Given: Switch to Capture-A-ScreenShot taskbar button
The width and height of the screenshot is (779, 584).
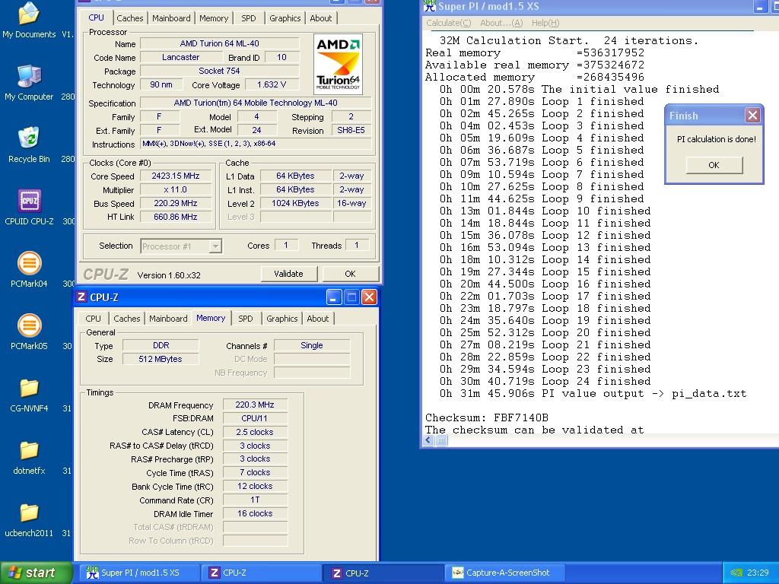Looking at the screenshot, I should tap(506, 573).
